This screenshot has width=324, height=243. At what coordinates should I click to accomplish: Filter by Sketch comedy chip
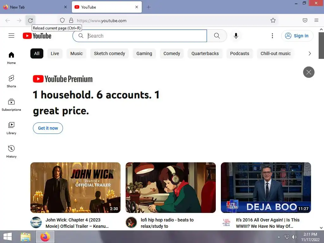tap(109, 53)
